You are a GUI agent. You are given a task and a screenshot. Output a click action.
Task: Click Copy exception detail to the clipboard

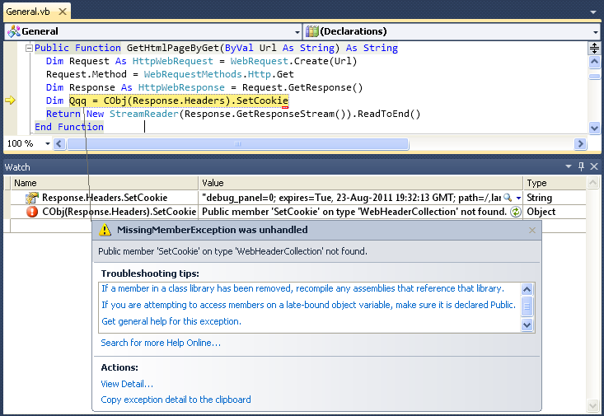pos(176,400)
